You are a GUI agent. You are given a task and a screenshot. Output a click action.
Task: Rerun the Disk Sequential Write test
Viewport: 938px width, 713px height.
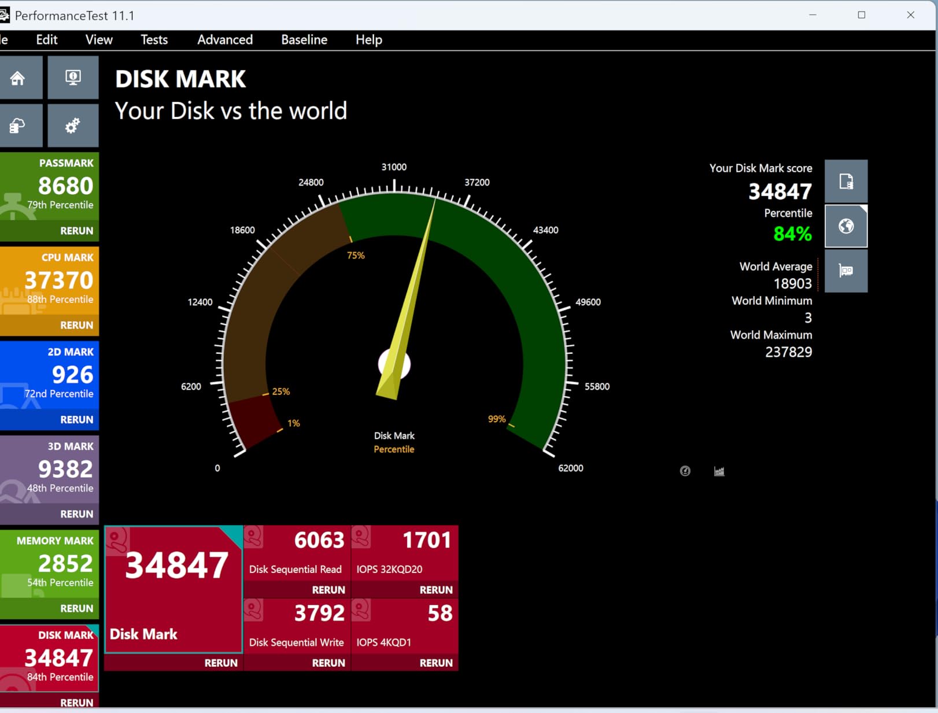[x=328, y=663]
